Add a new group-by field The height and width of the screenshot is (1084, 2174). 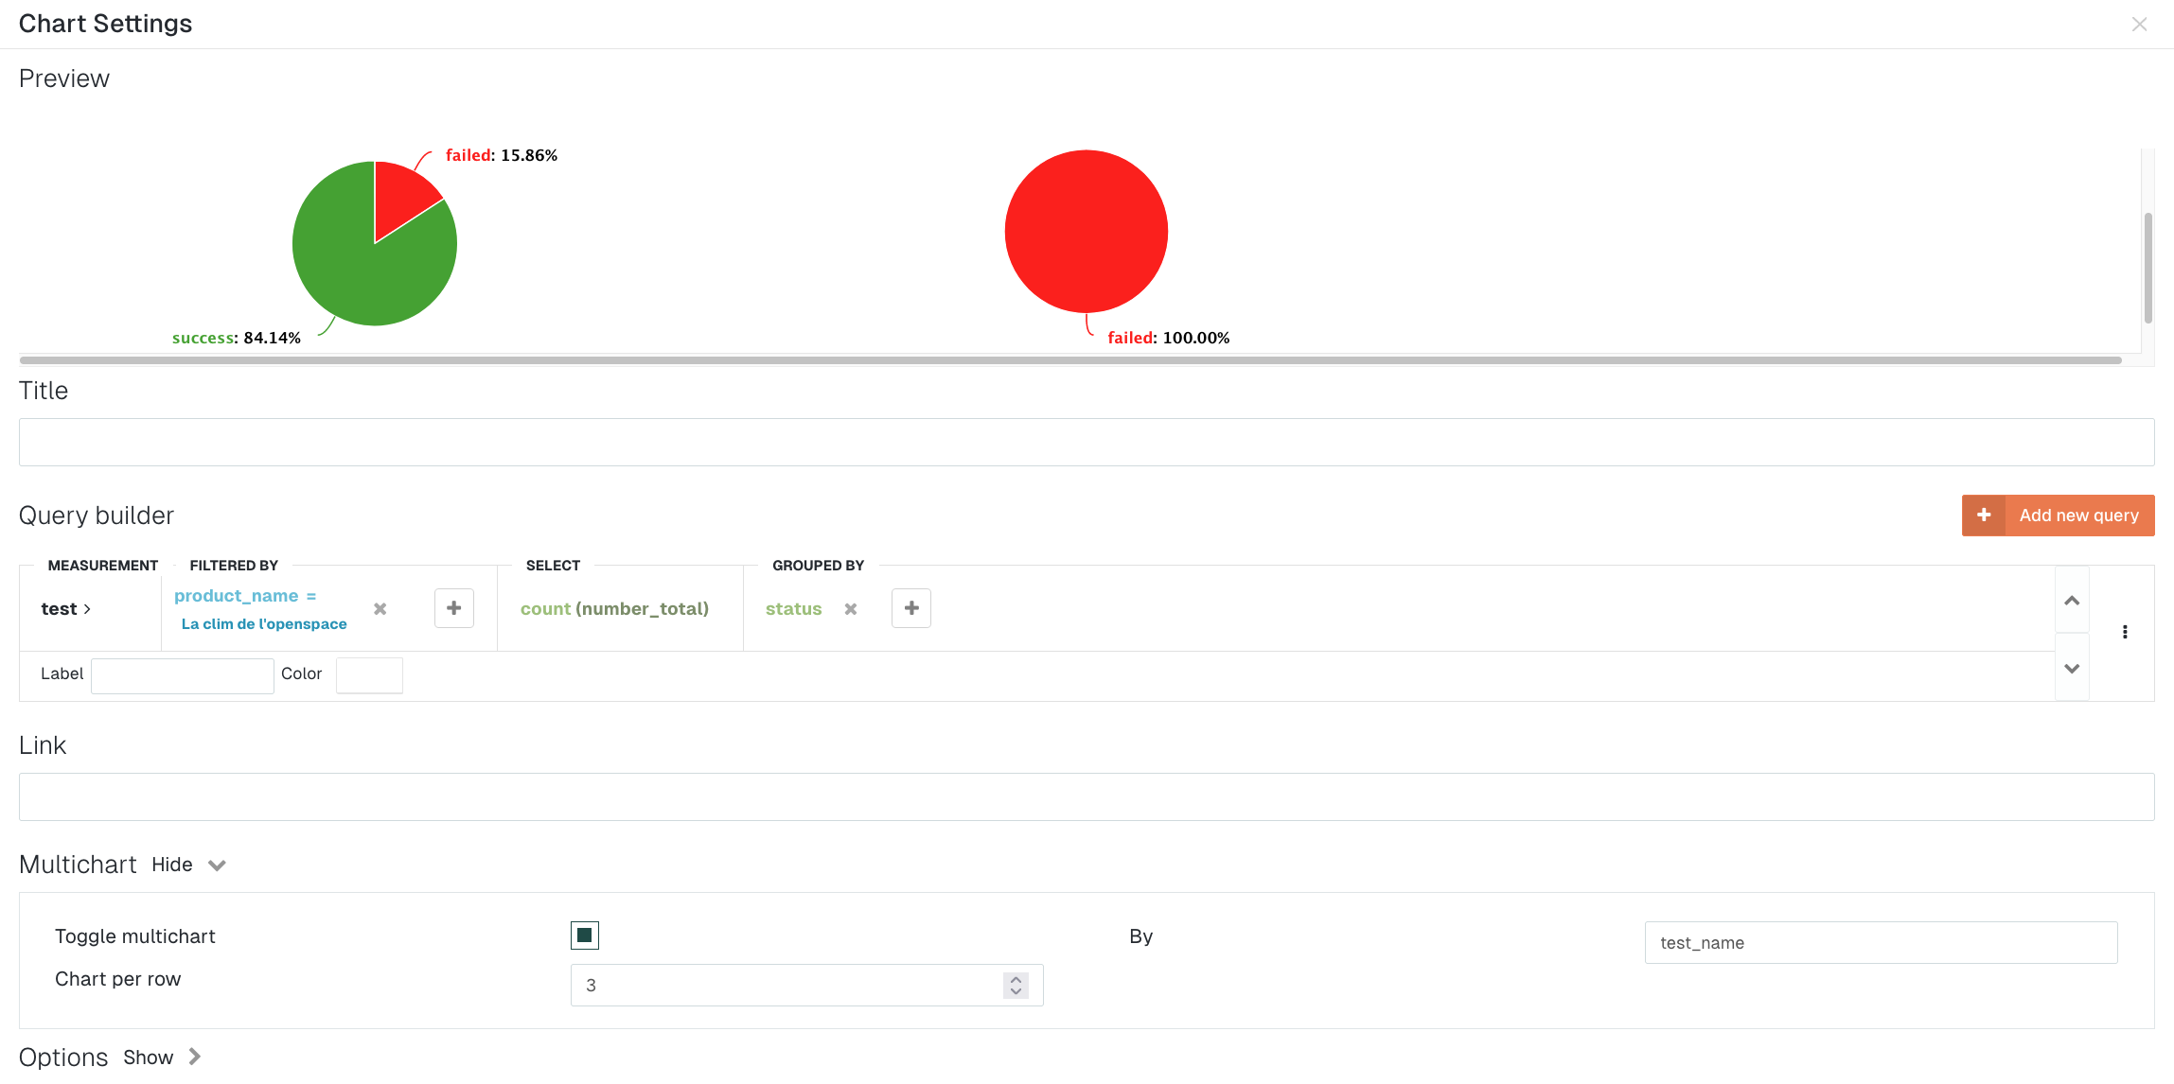click(x=911, y=608)
